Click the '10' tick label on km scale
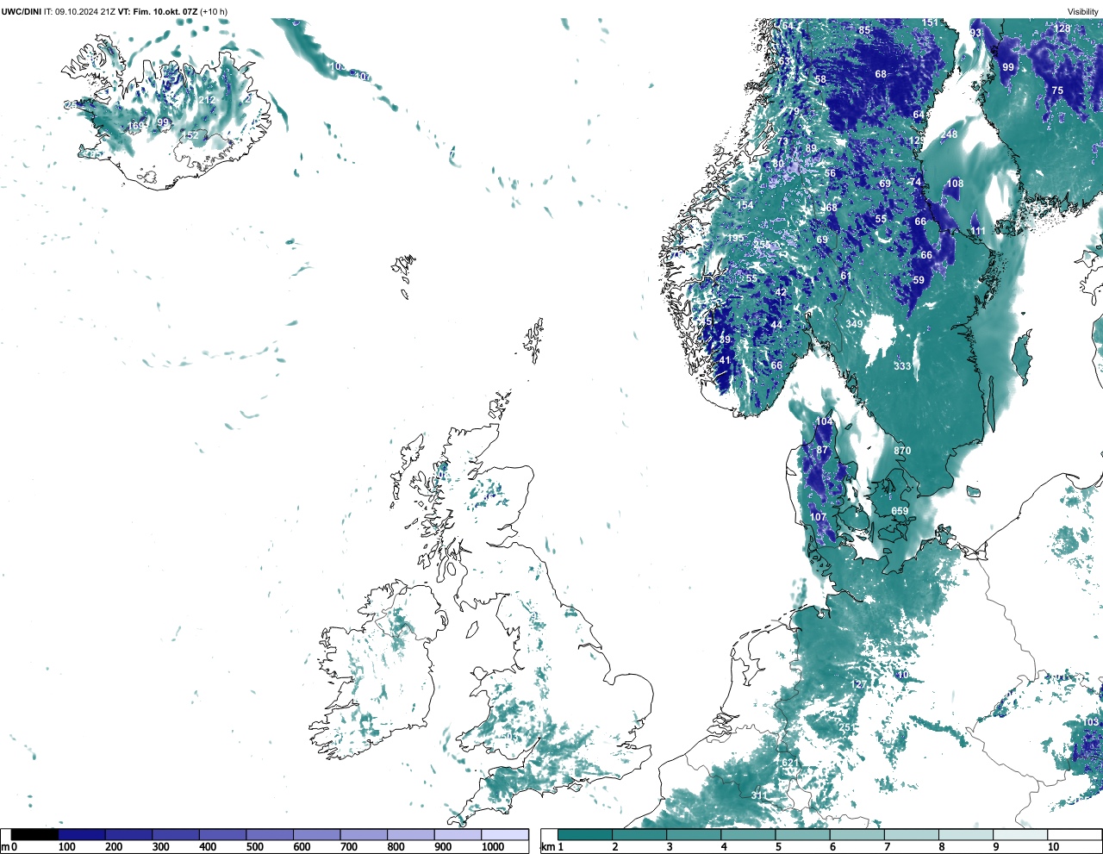1103x854 pixels. pos(1054,847)
